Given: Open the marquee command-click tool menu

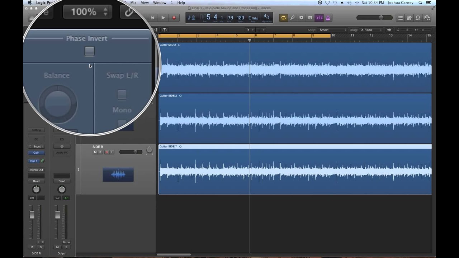Looking at the screenshot, I should click(x=260, y=30).
